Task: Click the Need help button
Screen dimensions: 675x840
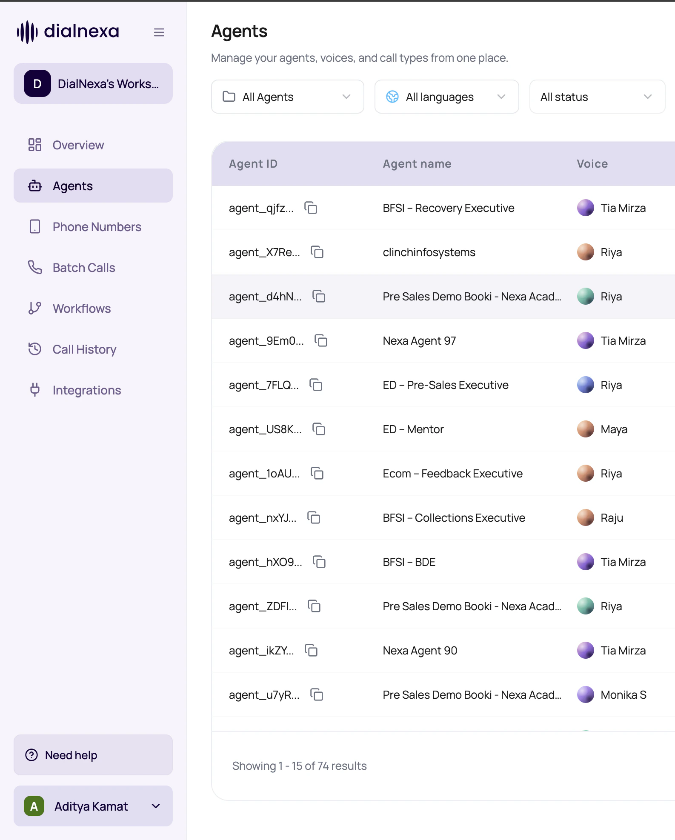Action: [x=93, y=755]
